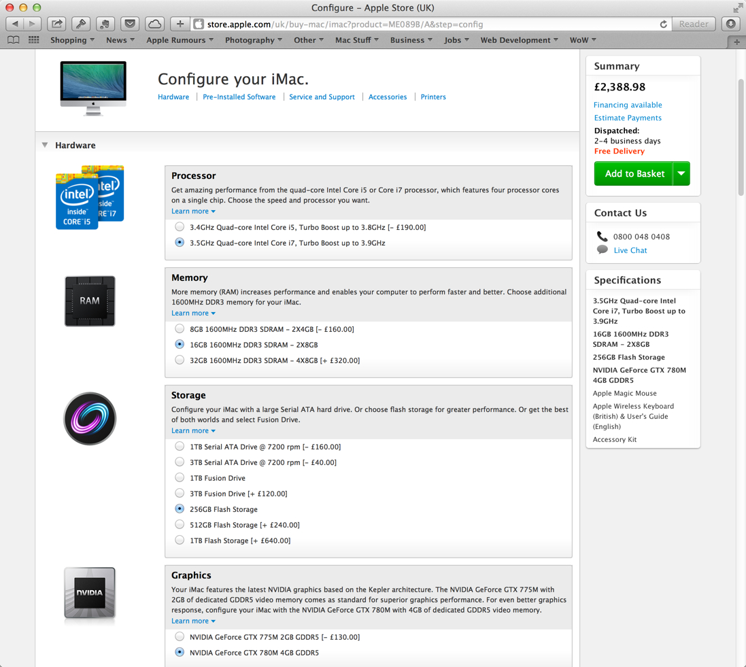Start a Live Chat
This screenshot has width=746, height=667.
[x=630, y=250]
